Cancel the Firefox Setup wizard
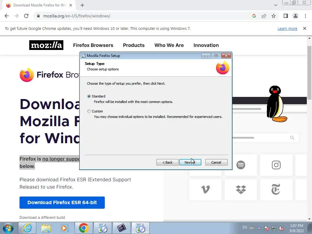Viewport: 312px width, 234px height. pyautogui.click(x=216, y=162)
